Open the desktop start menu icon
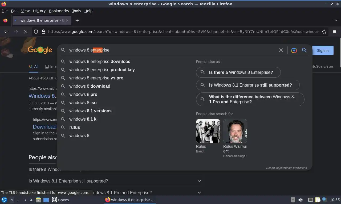Viewport: 341px width, 204px height. (x=4, y=200)
